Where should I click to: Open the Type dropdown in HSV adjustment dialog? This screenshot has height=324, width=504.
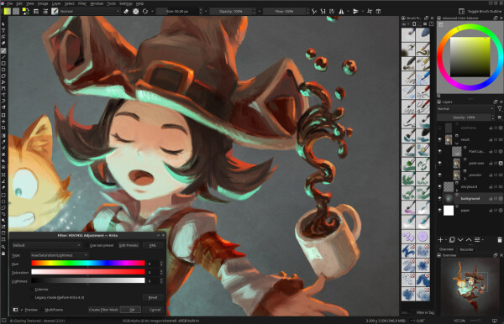coord(59,255)
